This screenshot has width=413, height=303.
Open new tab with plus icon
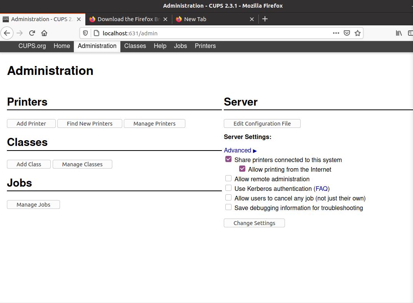265,19
